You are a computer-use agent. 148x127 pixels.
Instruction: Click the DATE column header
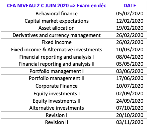pyautogui.click(x=130, y=5)
